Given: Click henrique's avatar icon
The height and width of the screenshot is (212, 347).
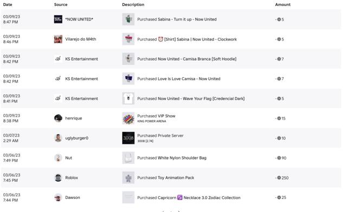Looking at the screenshot, I should pyautogui.click(x=58, y=118).
